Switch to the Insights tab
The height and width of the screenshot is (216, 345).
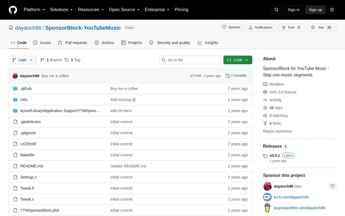208,43
